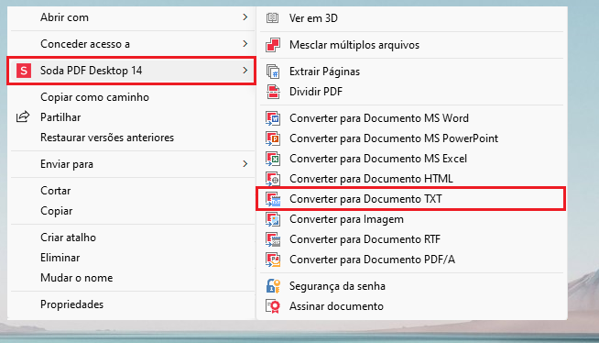Click the Assinar documento seal icon

point(273,306)
